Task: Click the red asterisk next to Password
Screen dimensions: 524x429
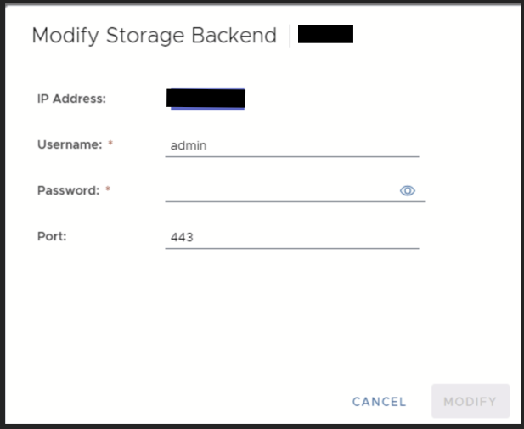Action: pyautogui.click(x=108, y=190)
